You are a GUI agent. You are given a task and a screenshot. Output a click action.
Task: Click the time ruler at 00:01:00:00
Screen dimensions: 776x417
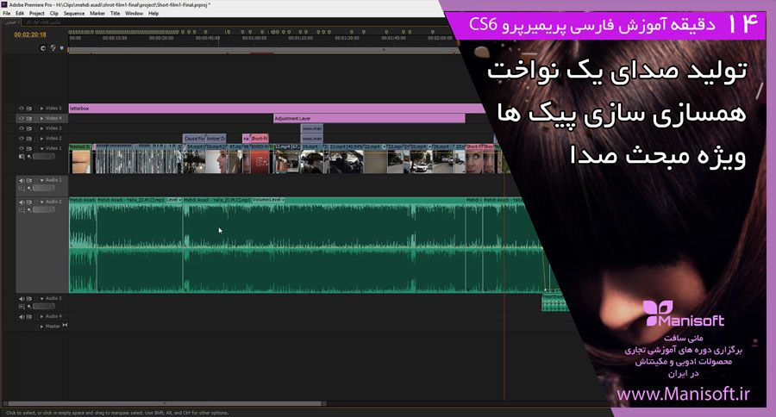coord(253,38)
